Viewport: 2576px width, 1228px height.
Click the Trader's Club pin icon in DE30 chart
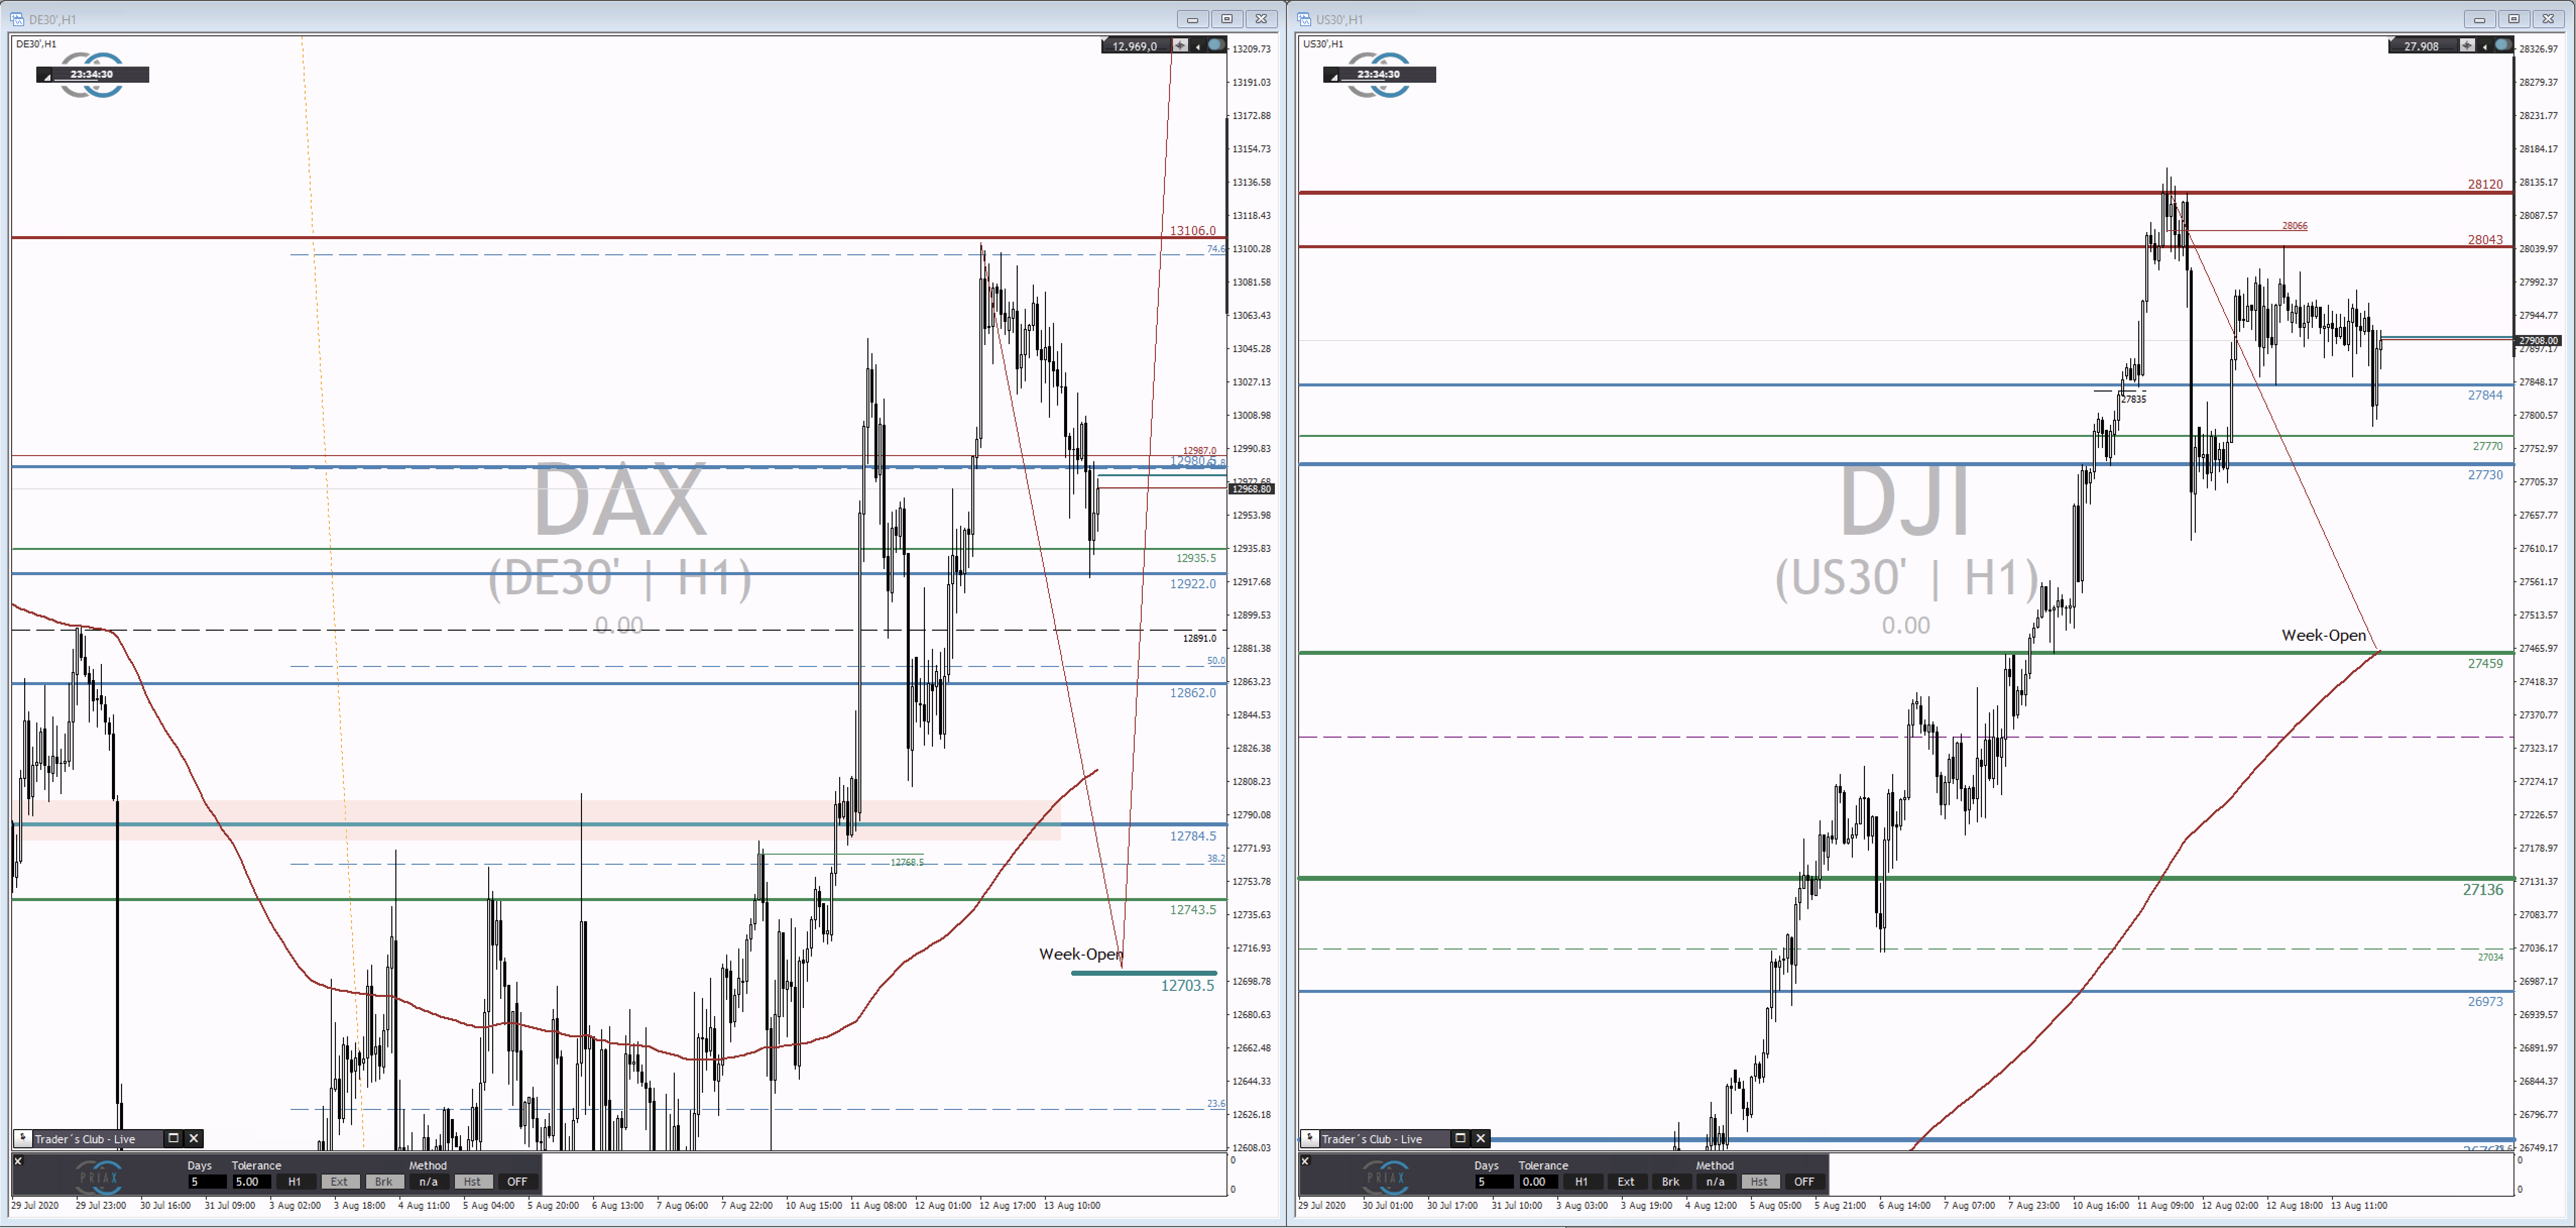tap(22, 1138)
